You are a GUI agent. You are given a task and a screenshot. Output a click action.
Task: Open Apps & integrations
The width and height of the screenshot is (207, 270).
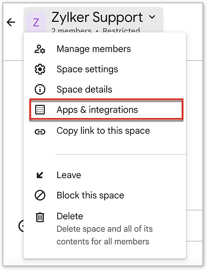97,110
